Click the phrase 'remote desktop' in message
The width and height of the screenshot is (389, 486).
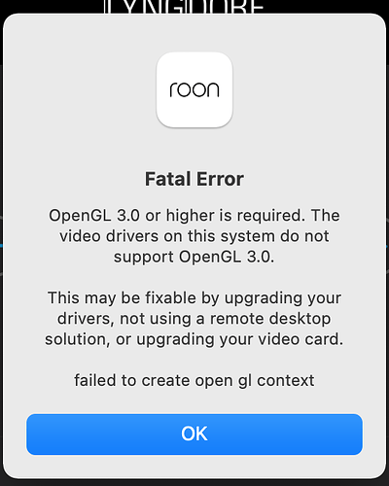[x=270, y=319]
